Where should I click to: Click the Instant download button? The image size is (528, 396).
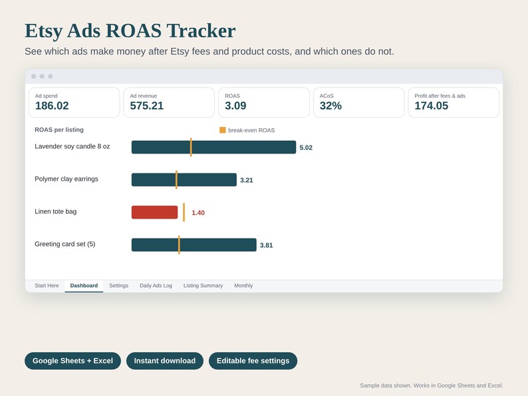[165, 361]
